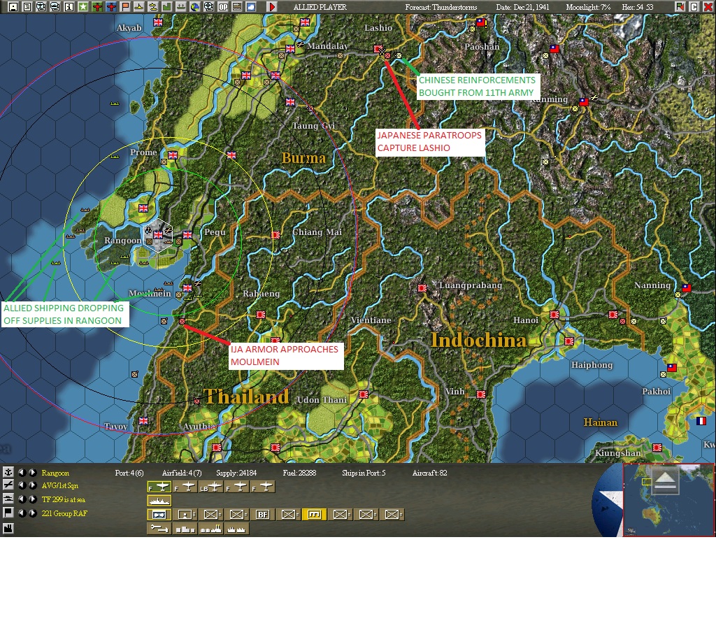The width and height of the screenshot is (716, 628).
Task: Click the minimap in the bottom right corner
Action: (x=668, y=499)
